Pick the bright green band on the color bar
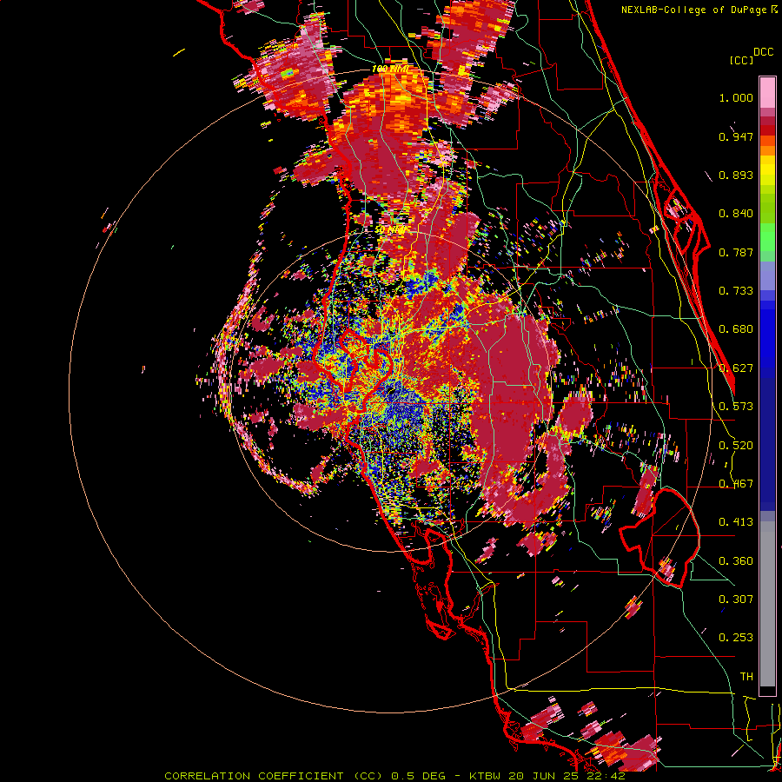 767,238
